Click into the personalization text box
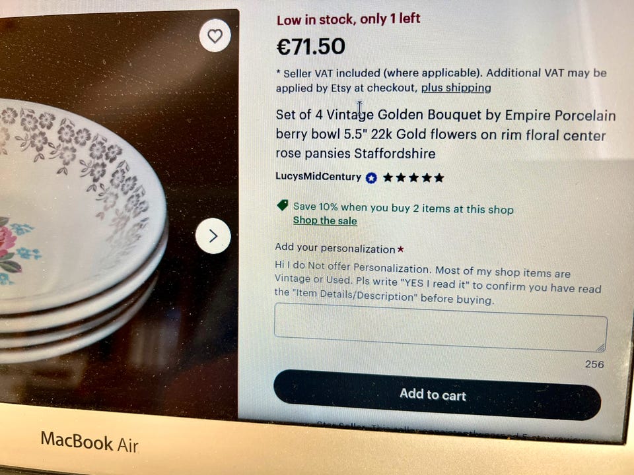This screenshot has width=634, height=475. (440, 328)
